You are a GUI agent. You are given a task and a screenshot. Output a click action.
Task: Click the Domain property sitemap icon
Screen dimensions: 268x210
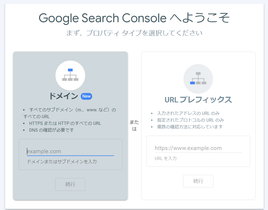point(70,75)
